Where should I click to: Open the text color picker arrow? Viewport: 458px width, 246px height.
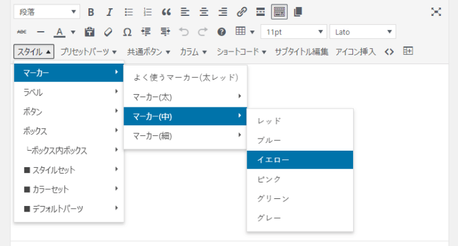[x=73, y=32]
